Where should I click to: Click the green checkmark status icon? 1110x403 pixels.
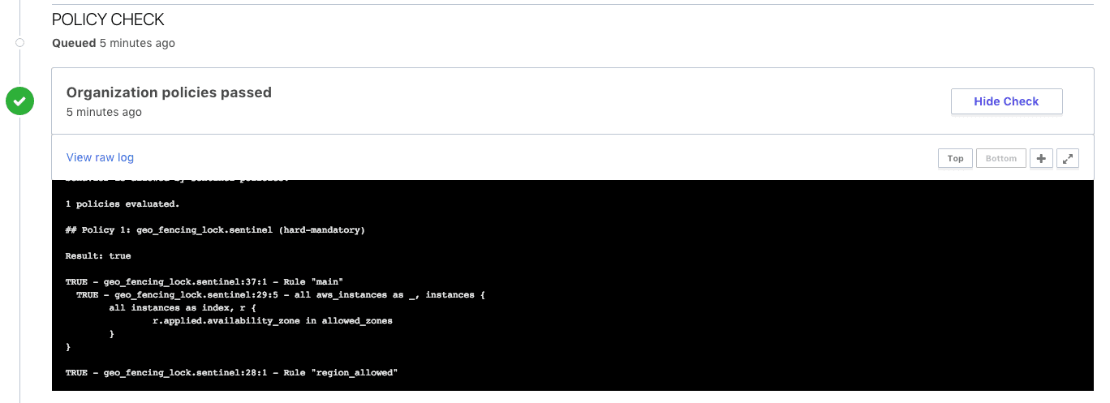pos(19,101)
